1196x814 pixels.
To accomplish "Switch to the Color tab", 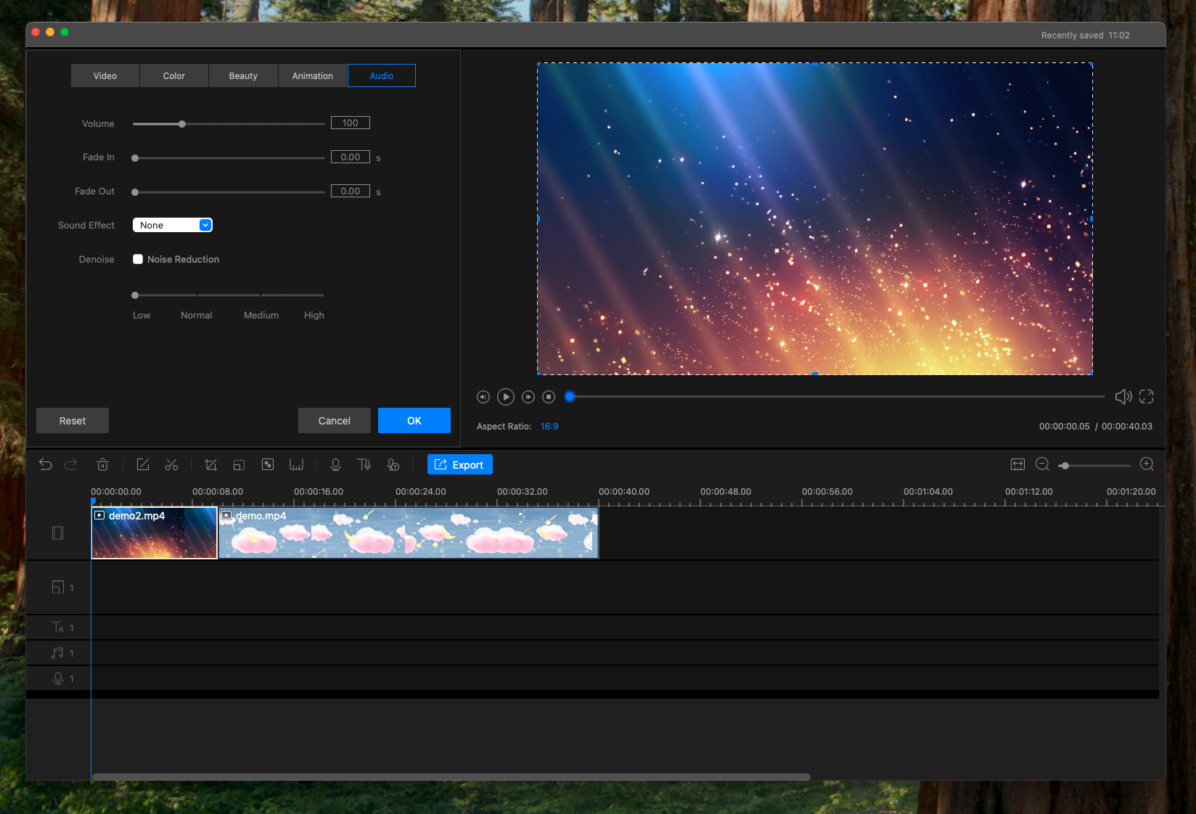I will point(174,75).
